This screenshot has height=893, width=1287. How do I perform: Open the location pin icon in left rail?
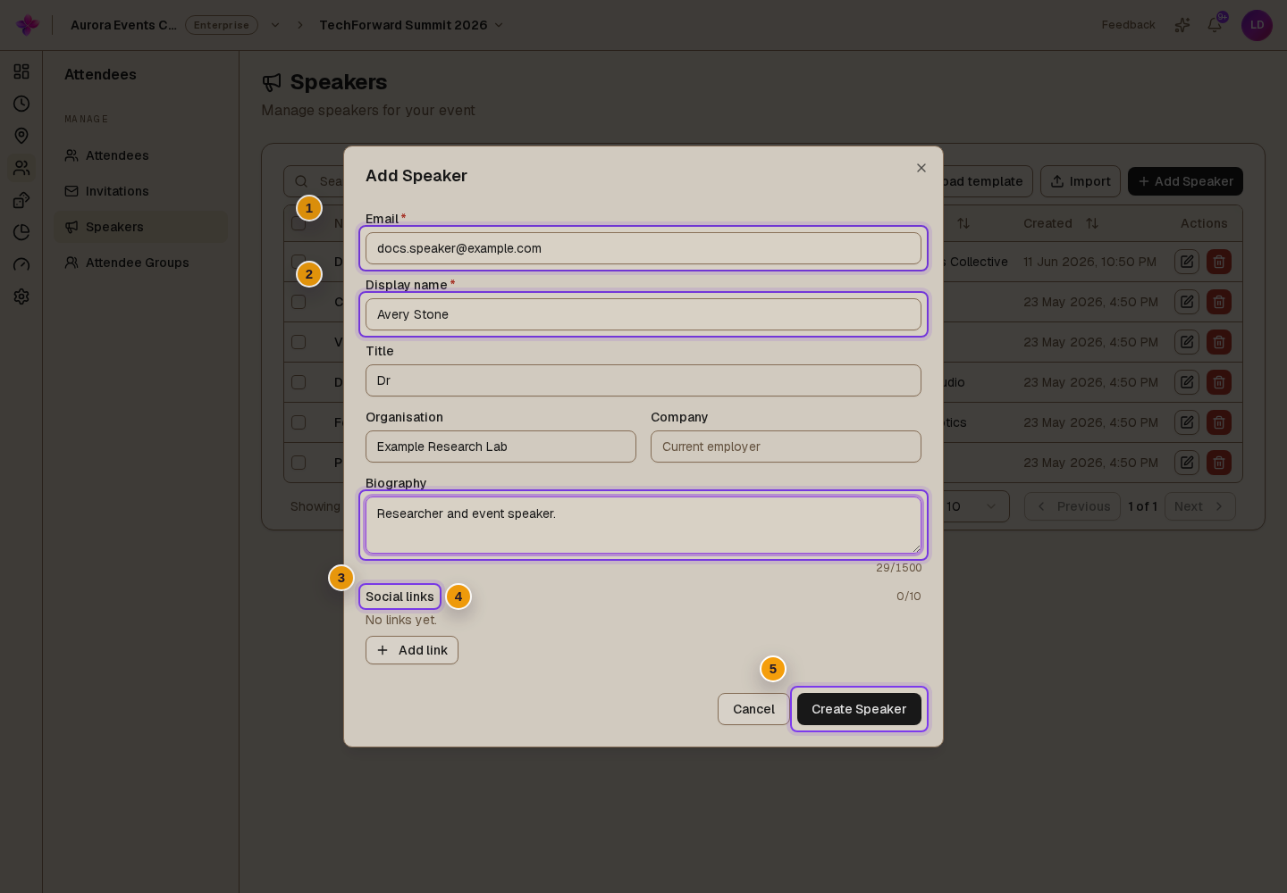pyautogui.click(x=21, y=136)
